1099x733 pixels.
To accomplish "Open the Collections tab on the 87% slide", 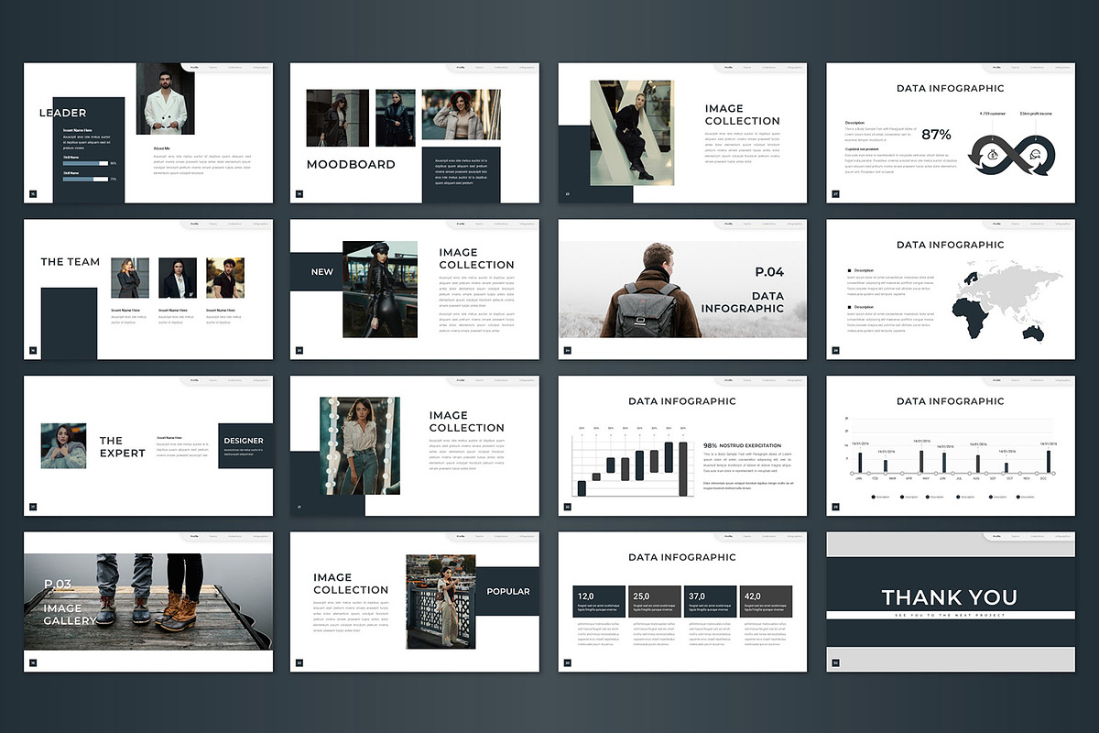I will pos(1037,67).
